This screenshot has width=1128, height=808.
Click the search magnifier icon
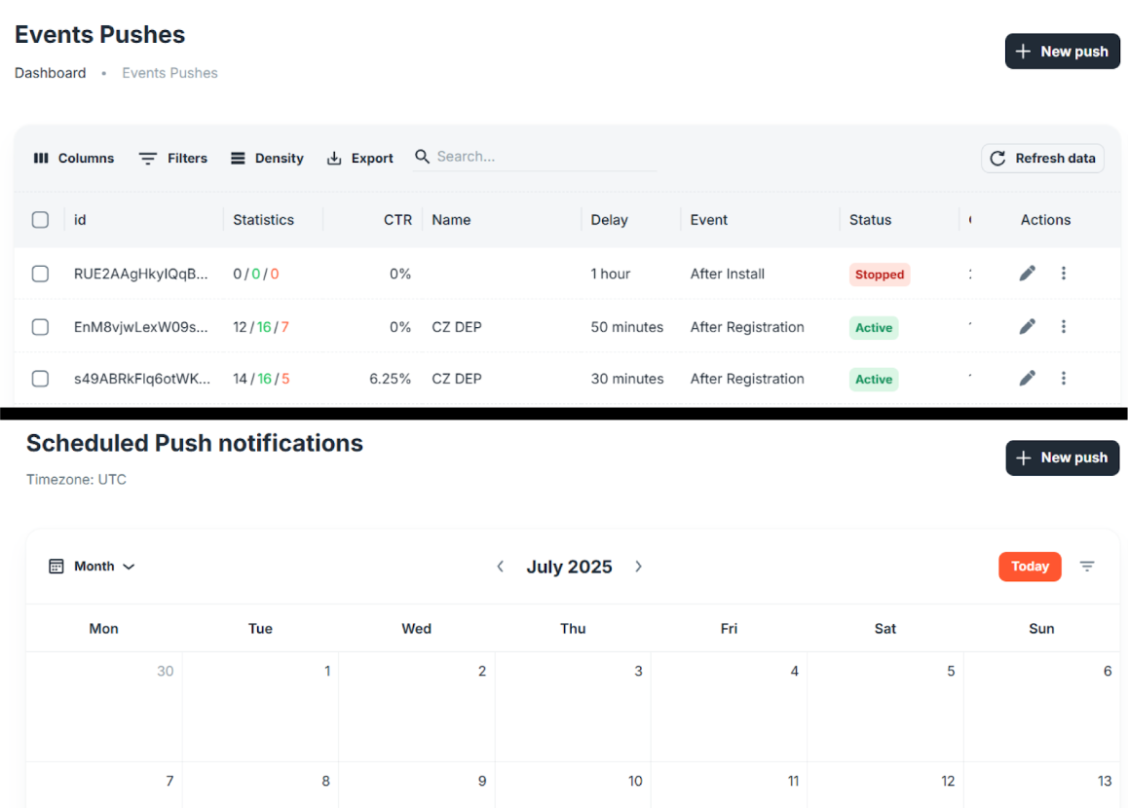tap(423, 156)
